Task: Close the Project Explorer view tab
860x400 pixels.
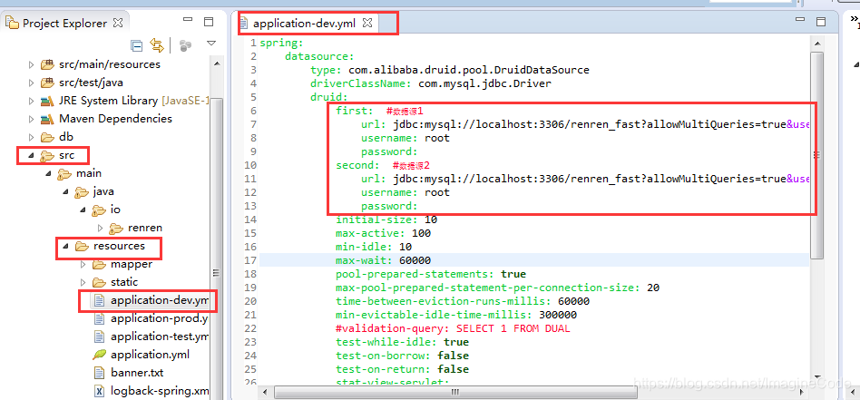Action: (117, 23)
